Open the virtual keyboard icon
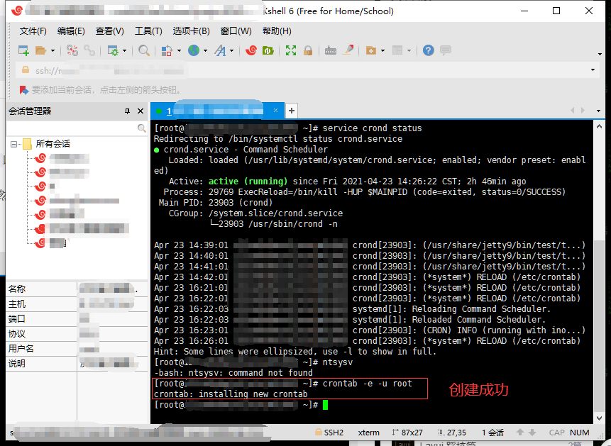Image resolution: width=611 pixels, height=446 pixels. click(x=331, y=50)
